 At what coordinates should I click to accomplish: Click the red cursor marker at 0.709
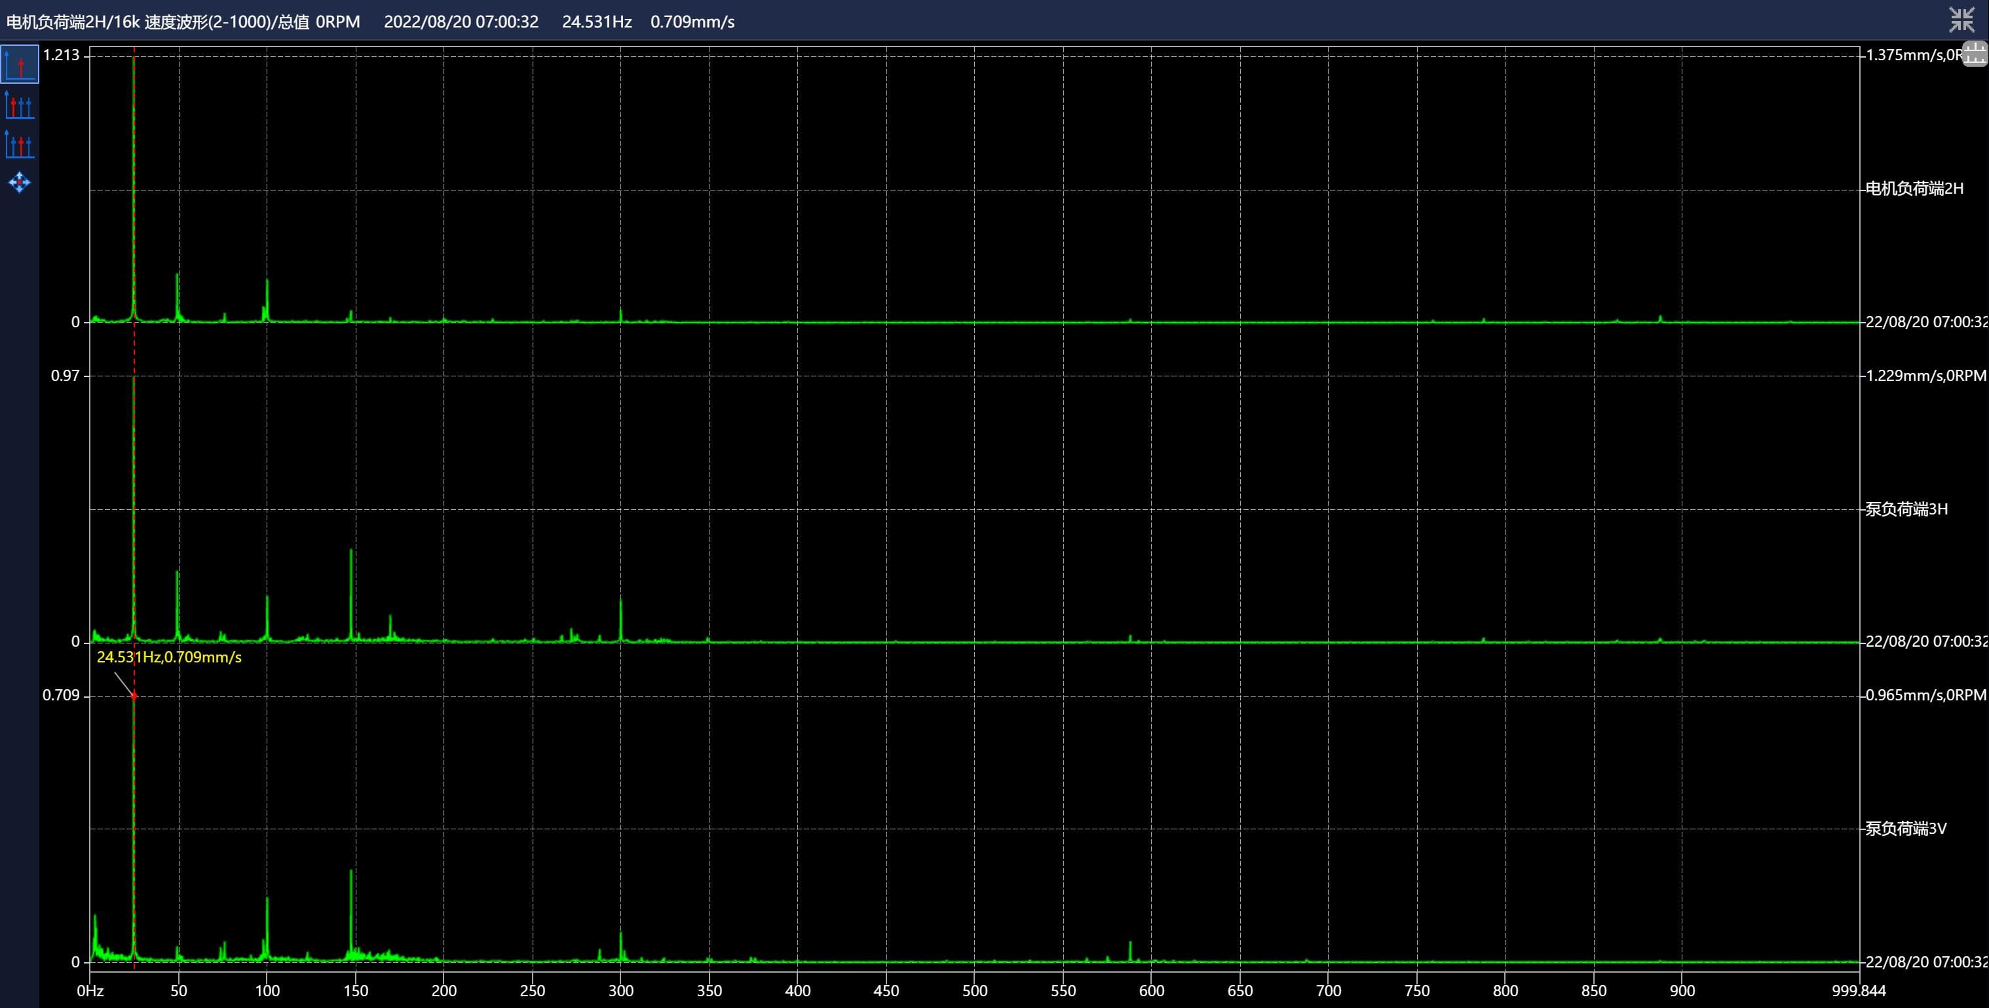[x=134, y=696]
